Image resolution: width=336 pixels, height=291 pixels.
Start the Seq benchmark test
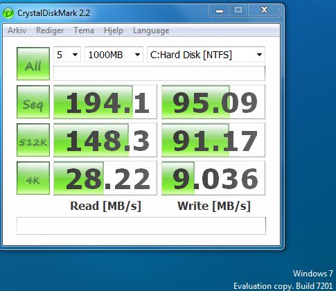(33, 102)
